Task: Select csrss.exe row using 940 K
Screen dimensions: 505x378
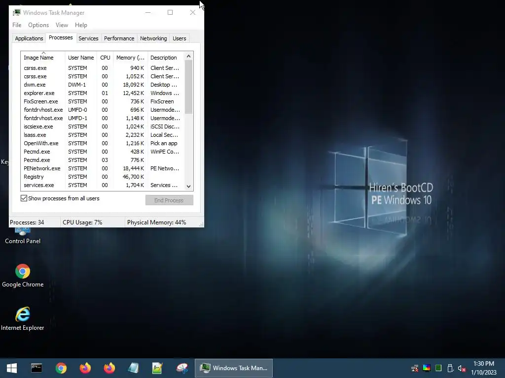Action: 103,68
